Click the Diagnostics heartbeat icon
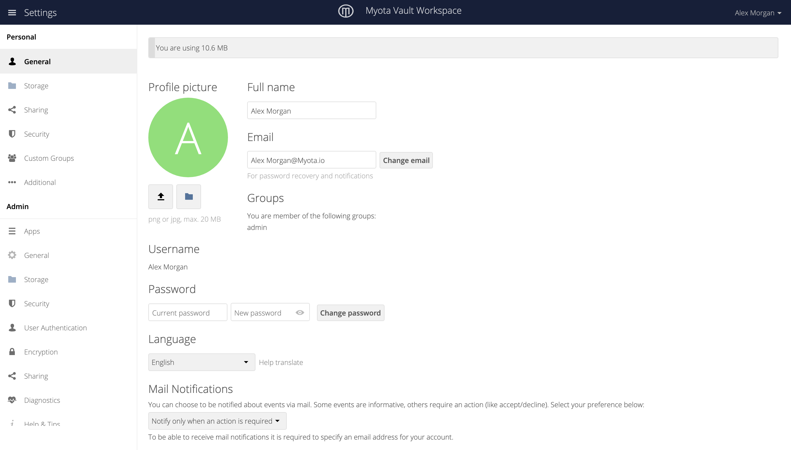Screen dimensions: 791x450 pos(12,400)
